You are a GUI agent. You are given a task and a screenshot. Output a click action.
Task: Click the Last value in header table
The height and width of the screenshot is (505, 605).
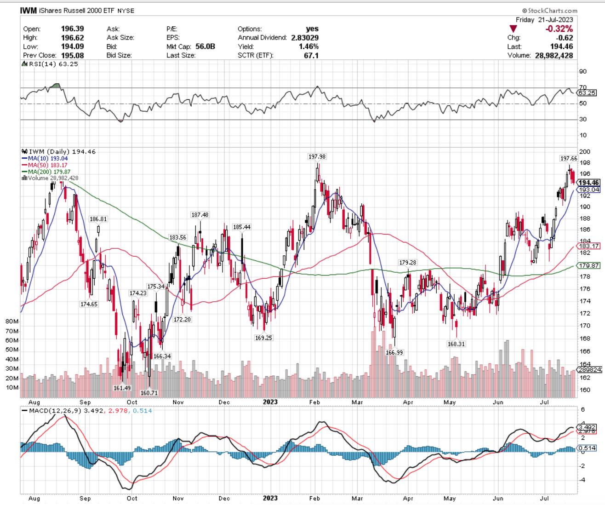click(x=561, y=46)
